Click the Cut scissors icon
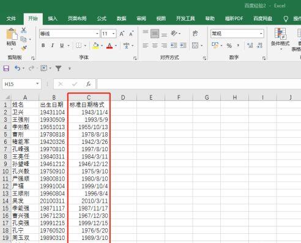The image size is (301, 243). [x=24, y=31]
